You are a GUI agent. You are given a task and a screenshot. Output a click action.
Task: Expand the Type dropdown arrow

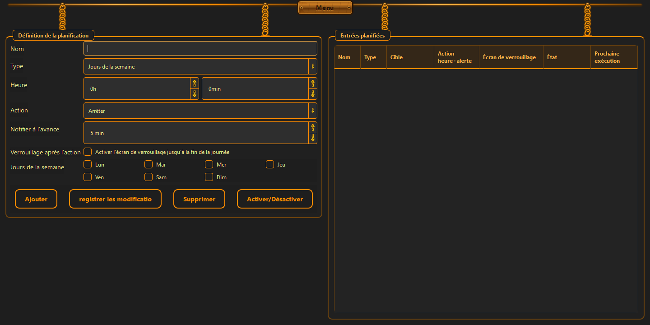(x=312, y=66)
